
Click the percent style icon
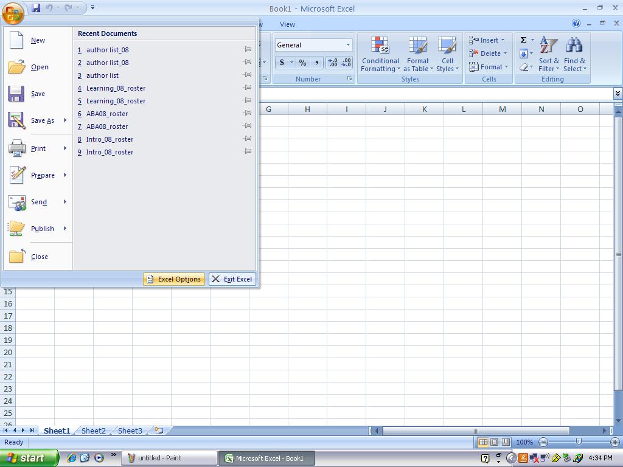pyautogui.click(x=302, y=63)
